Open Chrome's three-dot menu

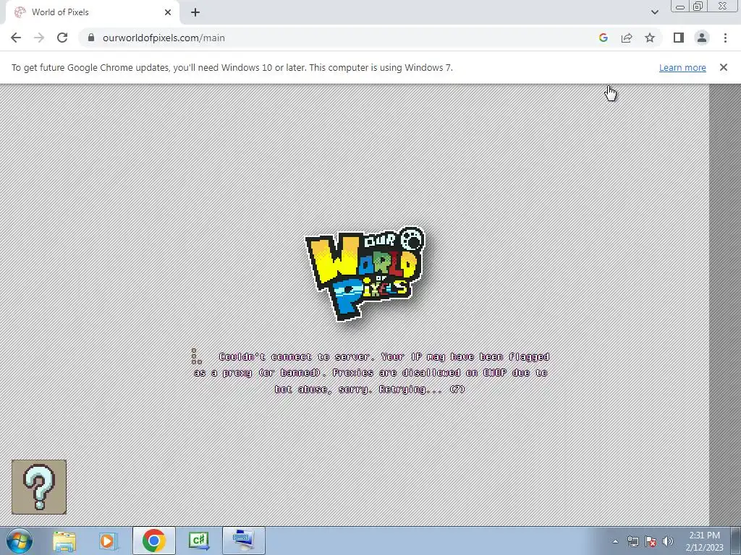pyautogui.click(x=725, y=38)
